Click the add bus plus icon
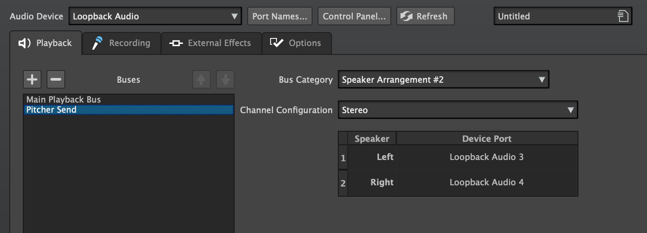Screen dimensions: 647x233 (32, 79)
